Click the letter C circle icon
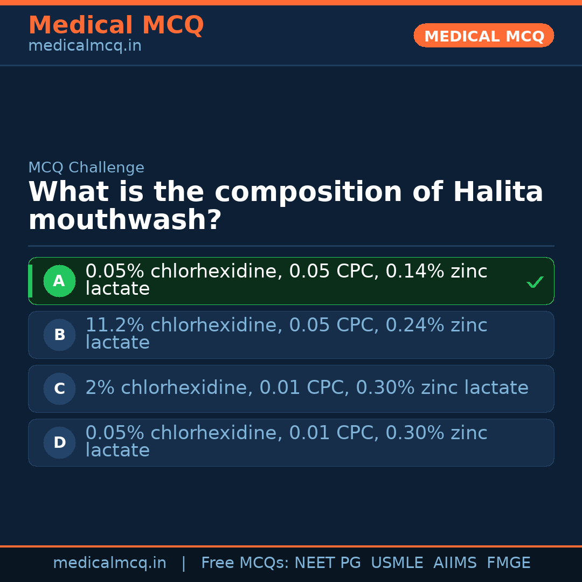Viewport: 582px width, 582px height. point(59,389)
